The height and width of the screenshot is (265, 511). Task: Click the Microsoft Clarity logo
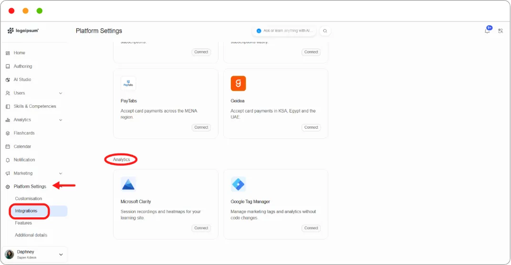click(128, 184)
